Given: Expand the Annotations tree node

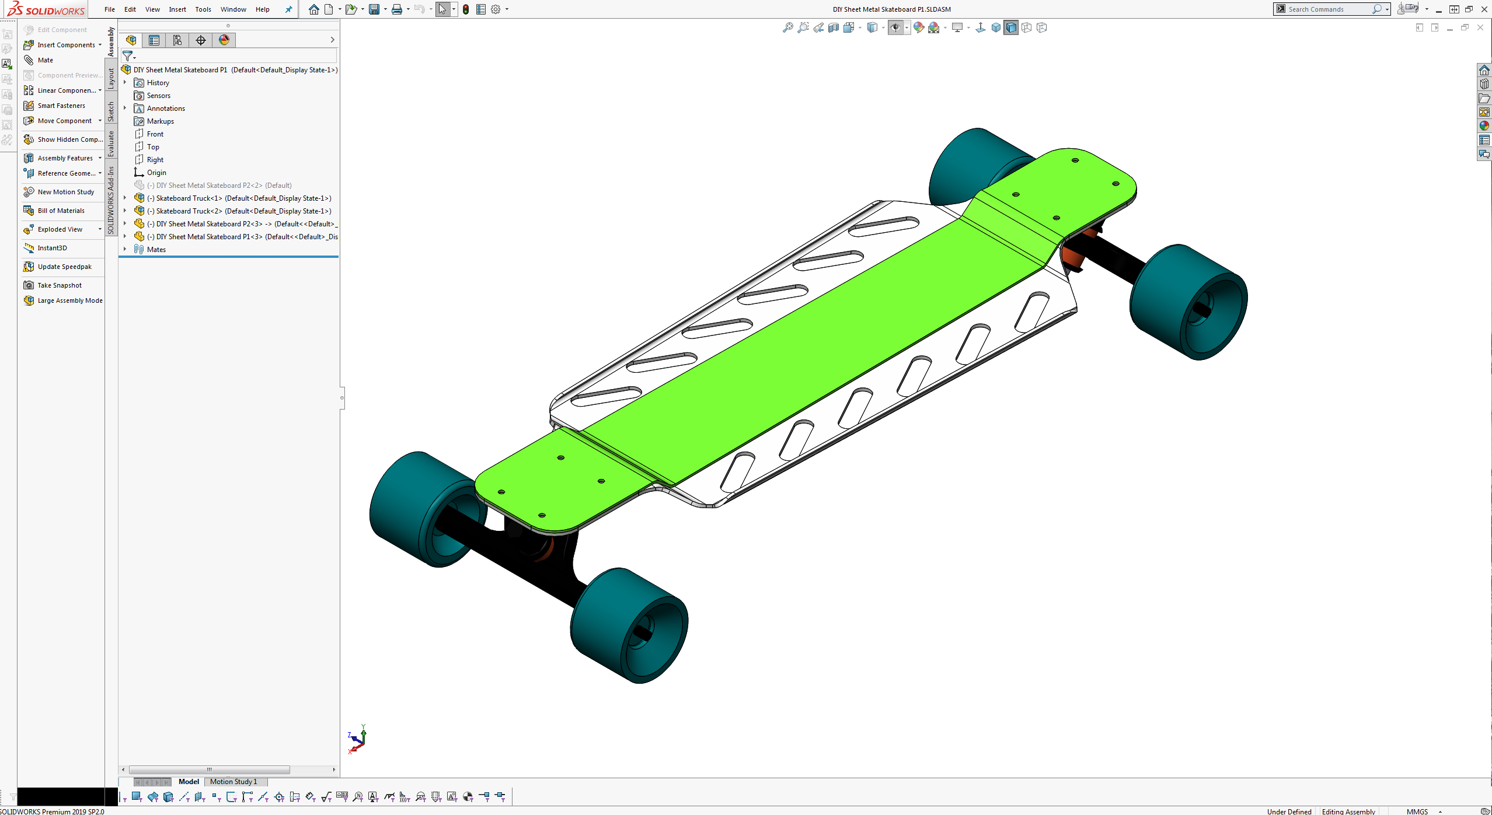Looking at the screenshot, I should coord(125,109).
